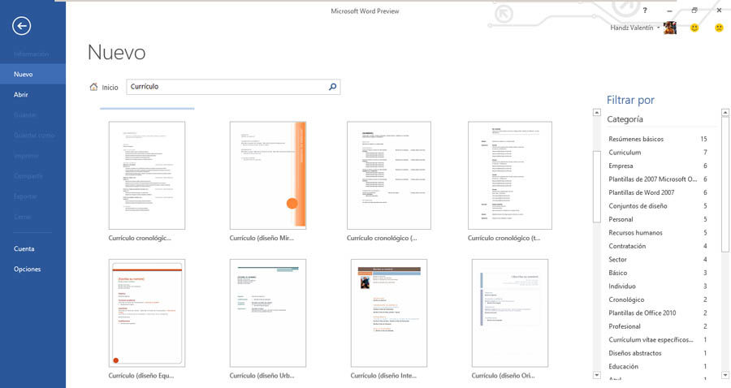Filter by Recursos humanos category
The image size is (731, 388).
pos(636,233)
